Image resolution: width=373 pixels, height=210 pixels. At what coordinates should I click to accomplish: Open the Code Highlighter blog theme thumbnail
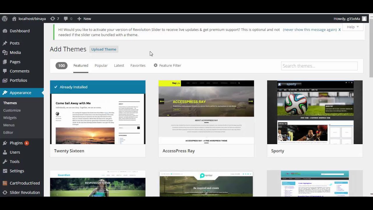pyautogui.click(x=315, y=183)
